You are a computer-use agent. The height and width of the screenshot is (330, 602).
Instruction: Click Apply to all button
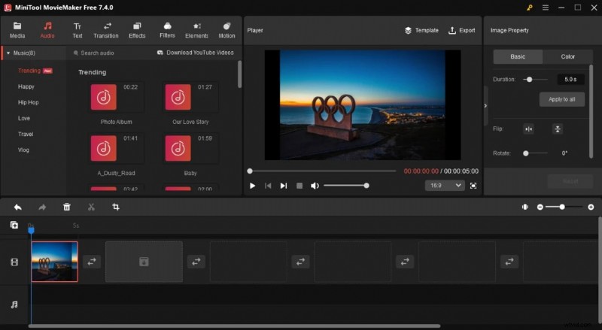561,99
